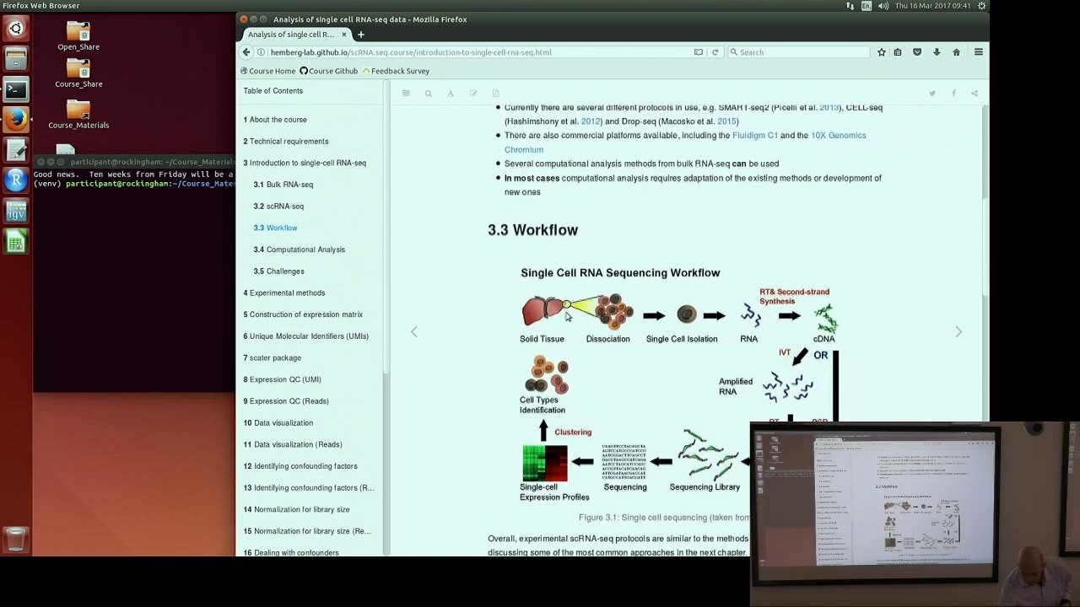Open the text editor from the dock
The width and height of the screenshot is (1080, 607).
(x=15, y=150)
